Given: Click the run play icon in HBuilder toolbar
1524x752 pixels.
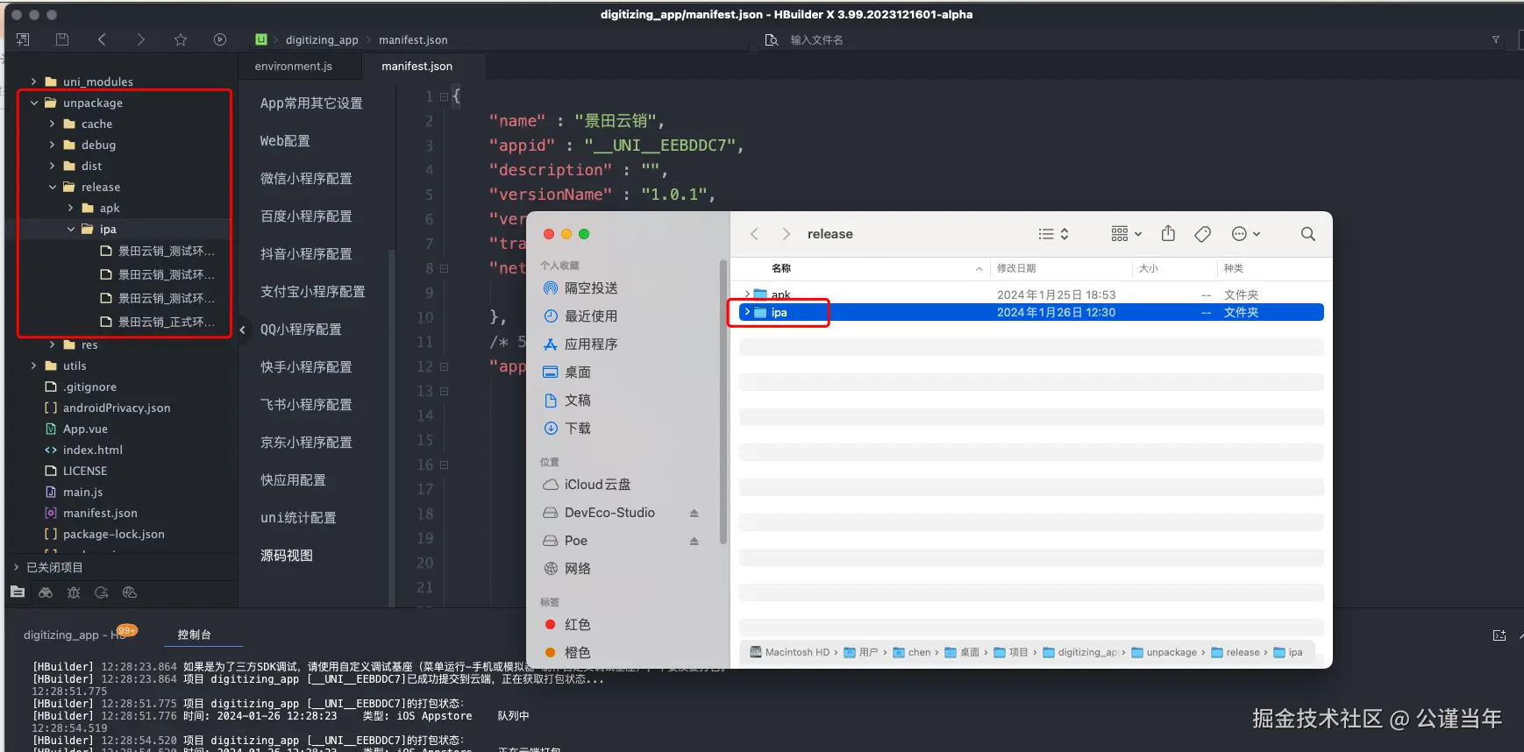Looking at the screenshot, I should 220,39.
